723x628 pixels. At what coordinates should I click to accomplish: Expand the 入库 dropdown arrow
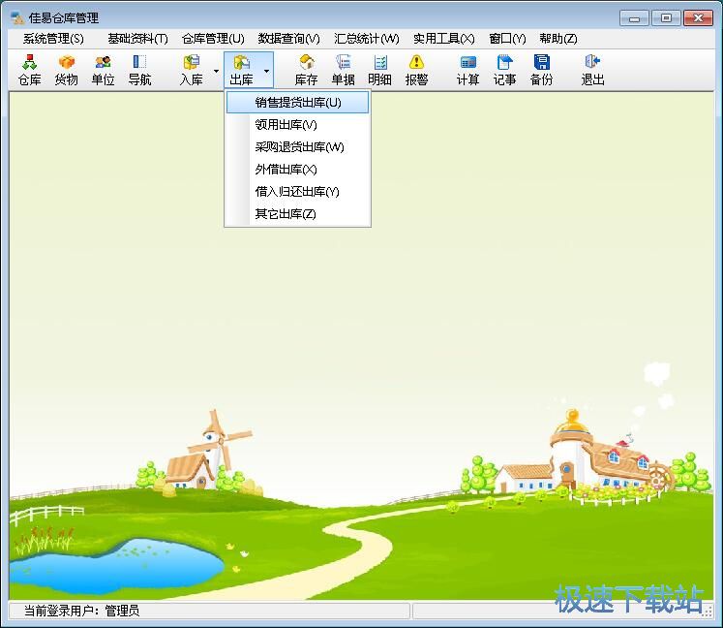216,71
